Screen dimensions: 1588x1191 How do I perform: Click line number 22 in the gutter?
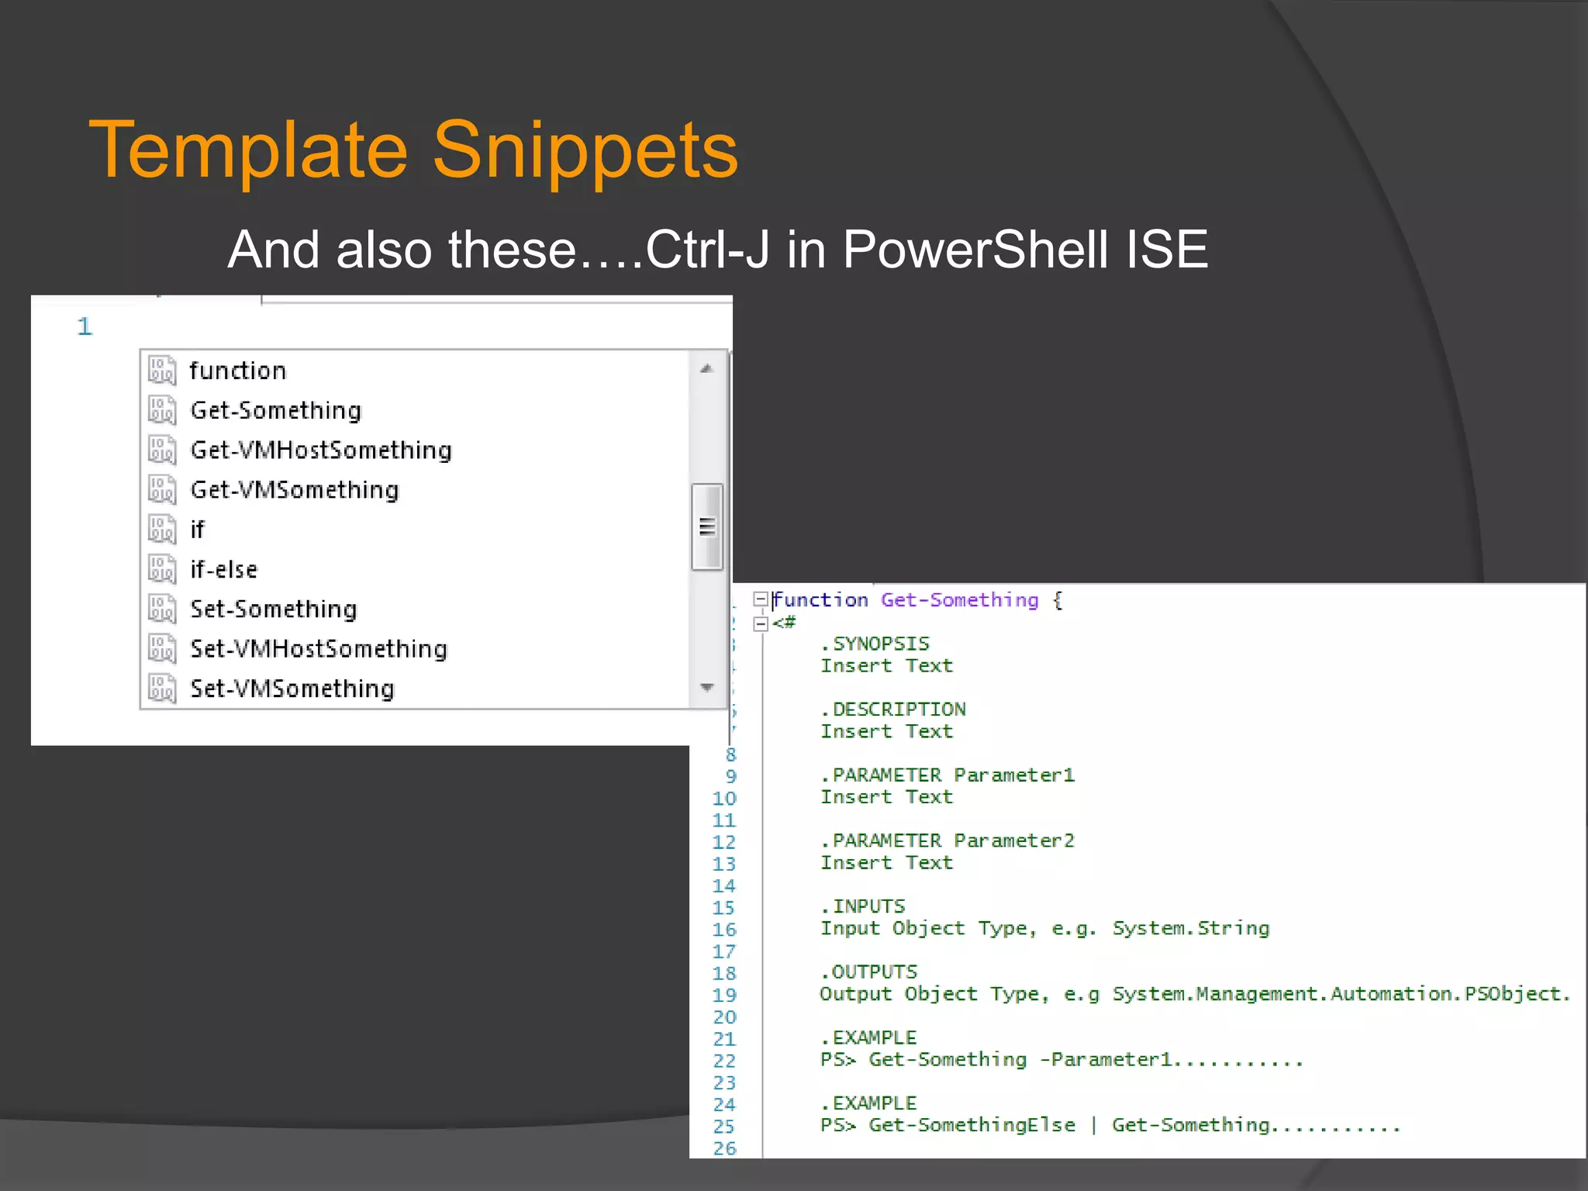click(x=724, y=1060)
